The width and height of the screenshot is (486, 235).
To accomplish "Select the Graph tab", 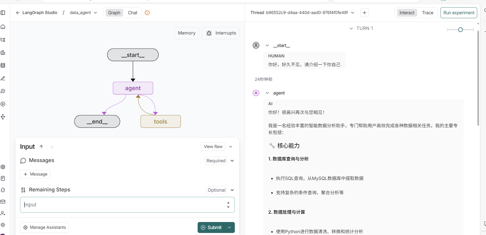I will (x=114, y=13).
